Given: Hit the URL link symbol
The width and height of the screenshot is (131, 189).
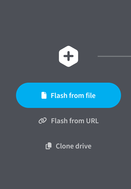Looking at the screenshot, I should tap(43, 121).
